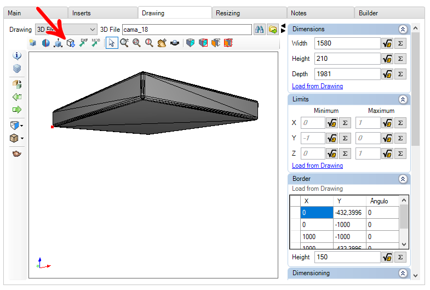The width and height of the screenshot is (430, 290).
Task: Click the Border Height input field
Action: [347, 257]
